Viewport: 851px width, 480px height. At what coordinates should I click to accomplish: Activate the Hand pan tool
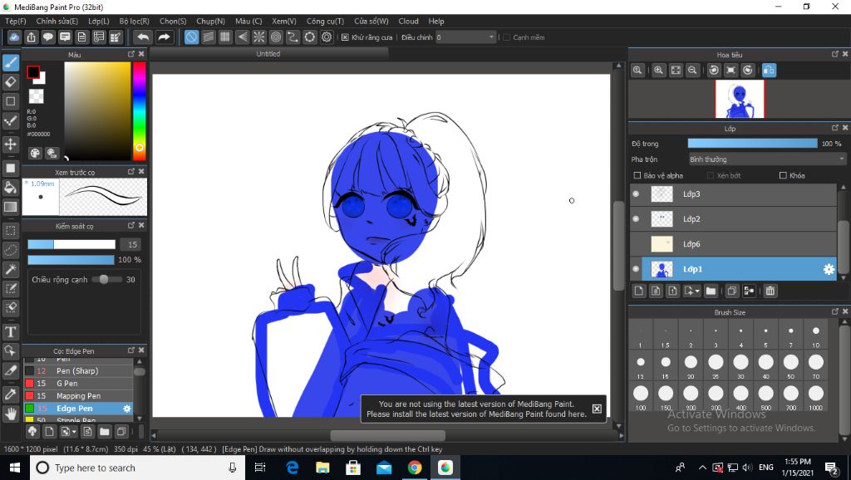(10, 414)
